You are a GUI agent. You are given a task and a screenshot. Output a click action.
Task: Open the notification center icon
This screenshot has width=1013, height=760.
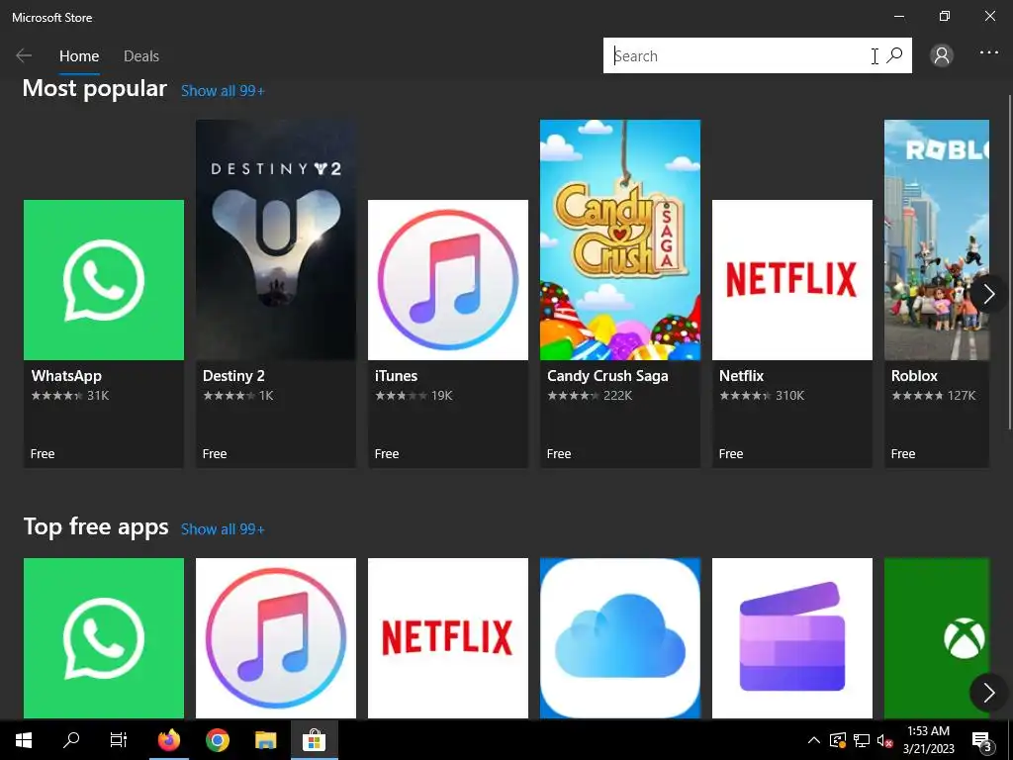pos(982,740)
